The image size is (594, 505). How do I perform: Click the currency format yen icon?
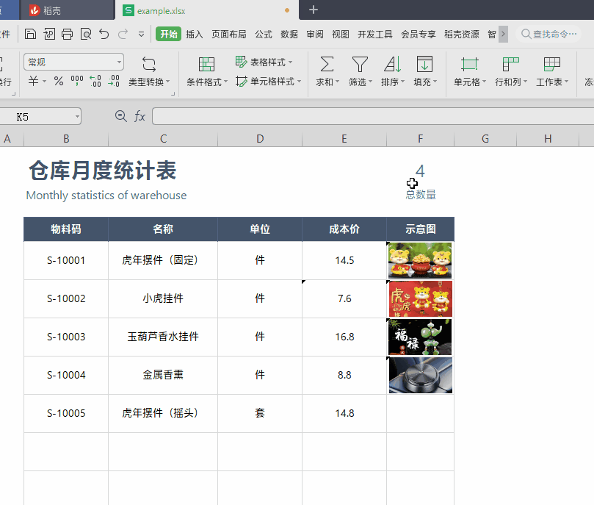pyautogui.click(x=33, y=81)
